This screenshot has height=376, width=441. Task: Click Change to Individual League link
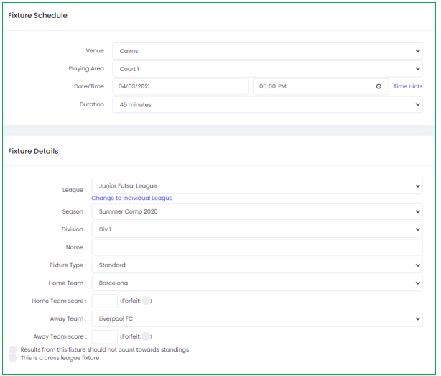pyautogui.click(x=132, y=198)
